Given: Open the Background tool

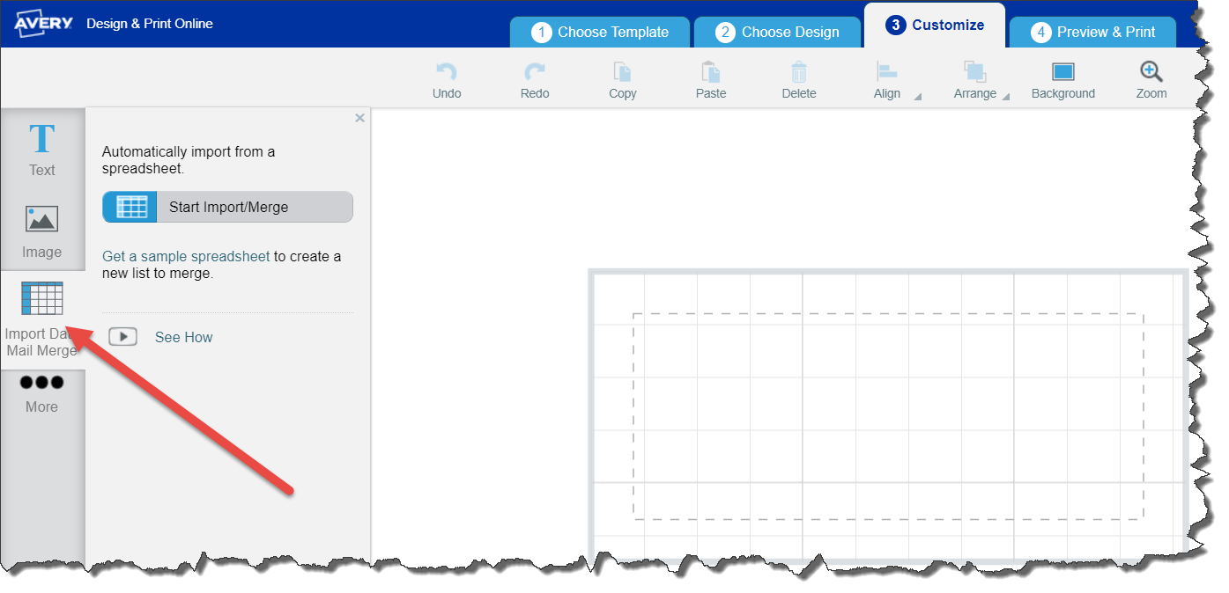Looking at the screenshot, I should coord(1063,72).
